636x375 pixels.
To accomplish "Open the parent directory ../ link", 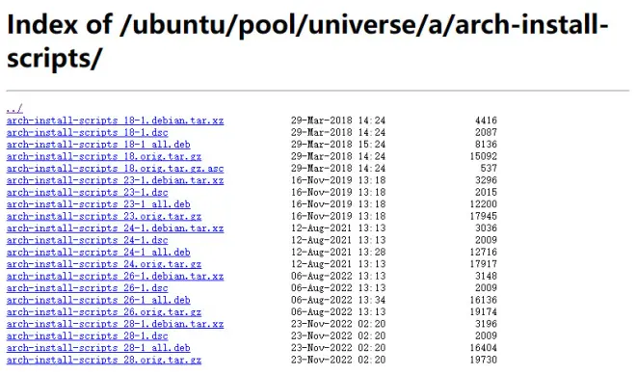I will pyautogui.click(x=14, y=109).
